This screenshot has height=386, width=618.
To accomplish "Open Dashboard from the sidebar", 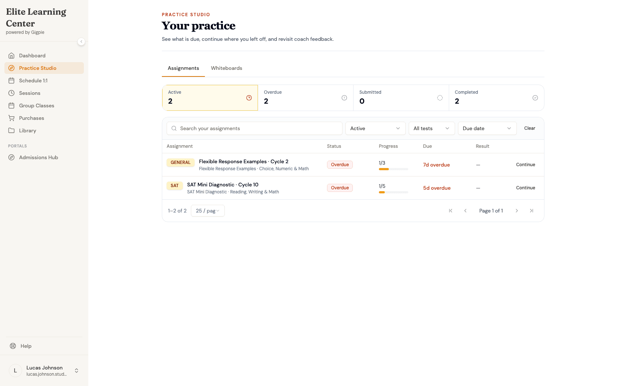I will [44, 56].
